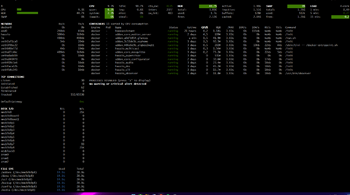The height and width of the screenshot is (195, 350).
Task: Select the /media filesystem row
Action: 43,190
